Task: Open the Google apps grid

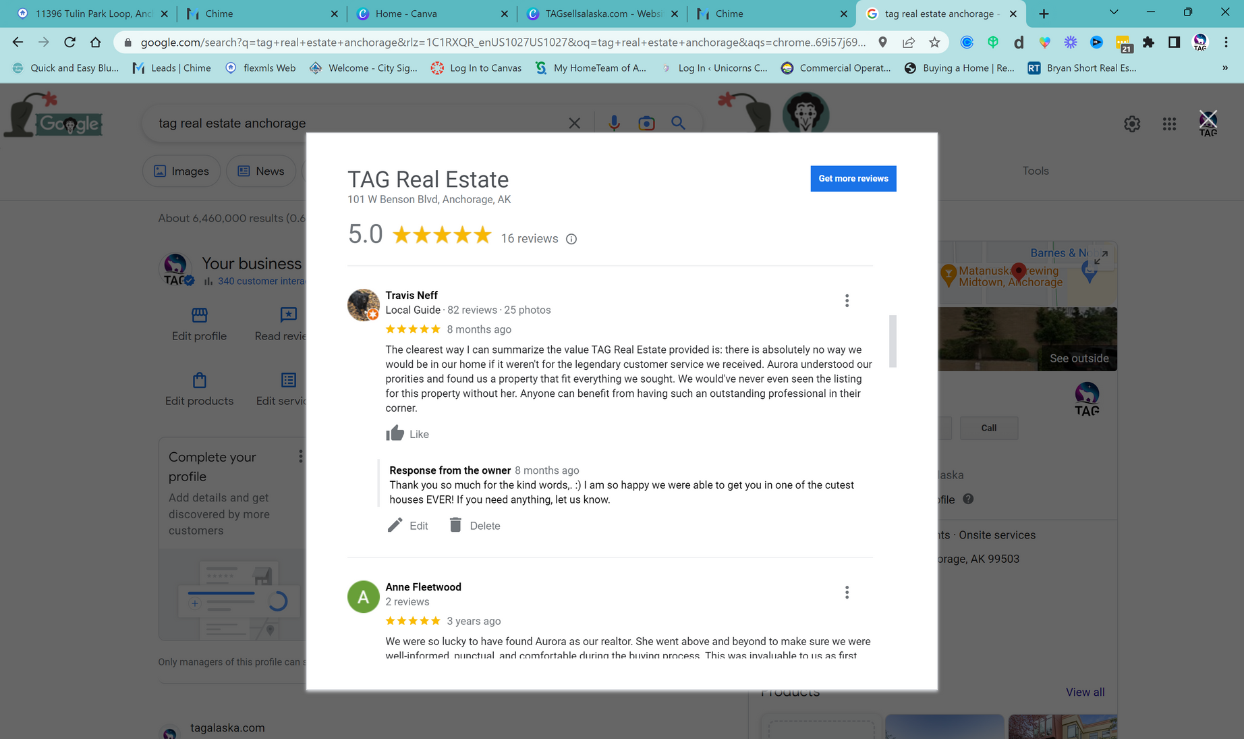Action: 1169,124
